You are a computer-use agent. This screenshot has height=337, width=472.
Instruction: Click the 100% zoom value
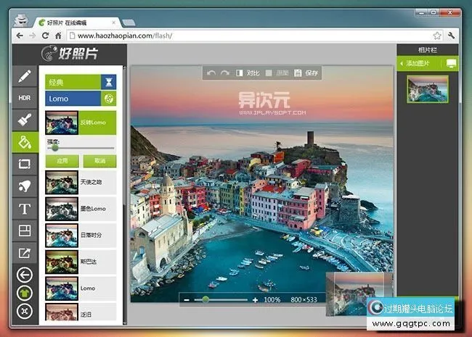coord(272,300)
